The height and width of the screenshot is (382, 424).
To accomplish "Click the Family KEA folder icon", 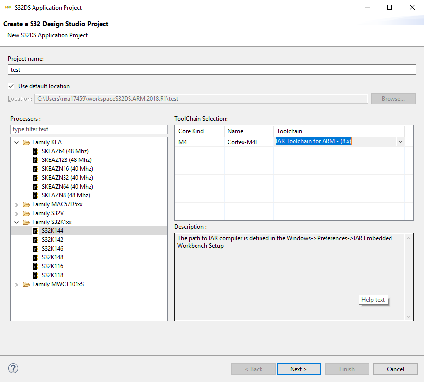I will click(x=26, y=142).
